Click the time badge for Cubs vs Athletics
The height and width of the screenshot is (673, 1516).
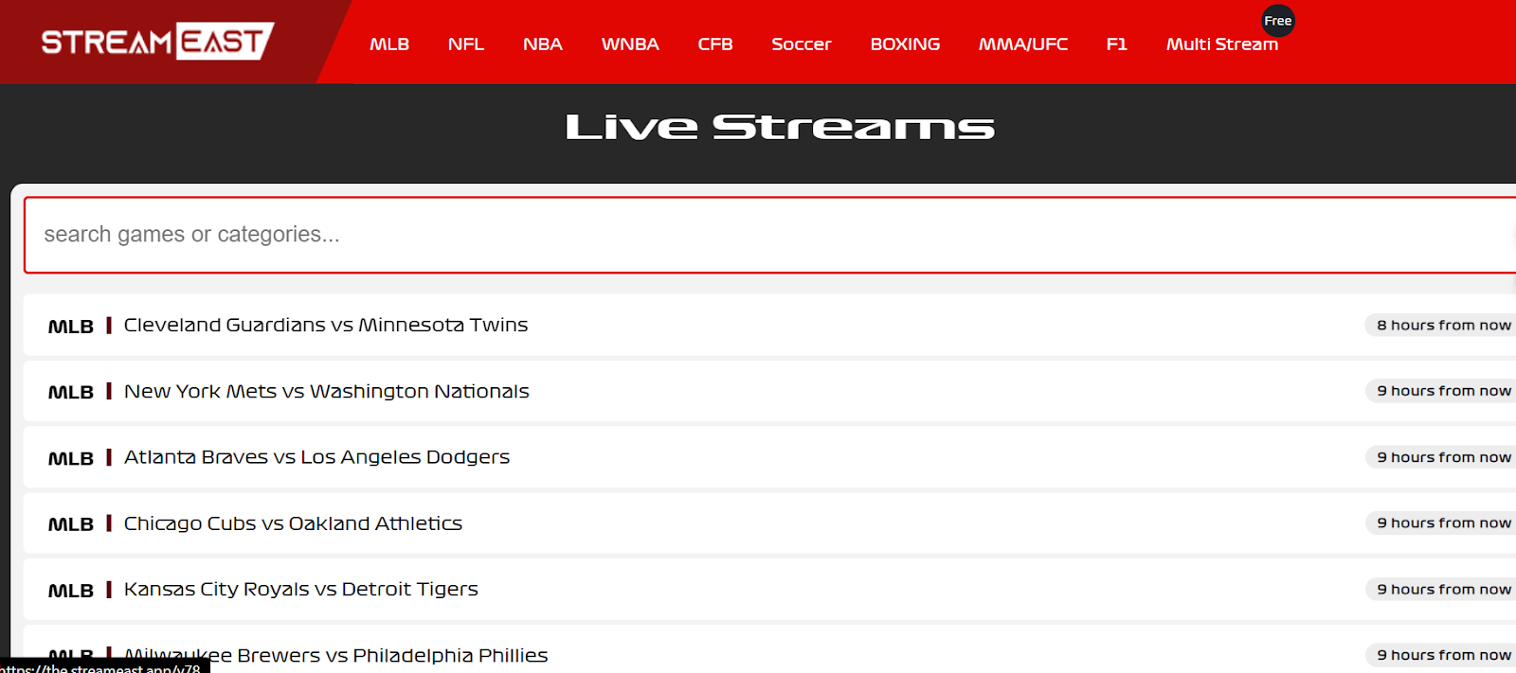[x=1442, y=522]
